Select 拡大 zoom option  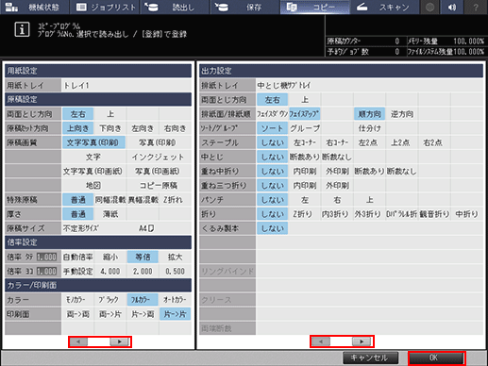(175, 257)
